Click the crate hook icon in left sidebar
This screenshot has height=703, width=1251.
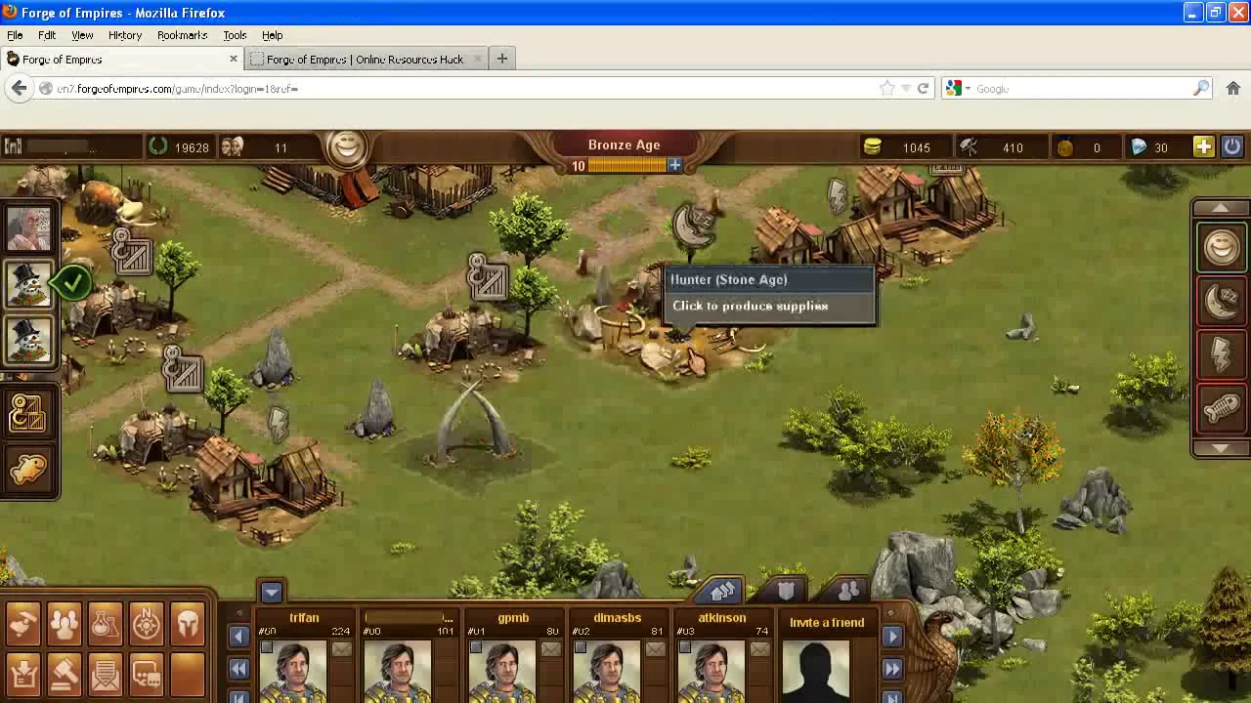coord(28,413)
